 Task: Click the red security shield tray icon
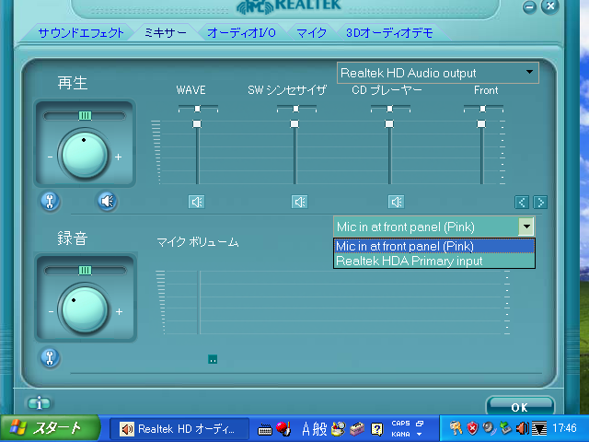(472, 428)
